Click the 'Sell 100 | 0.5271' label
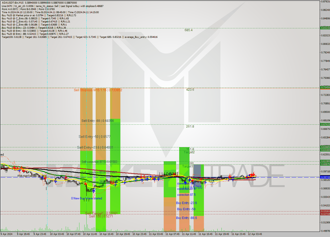 tap(101, 216)
